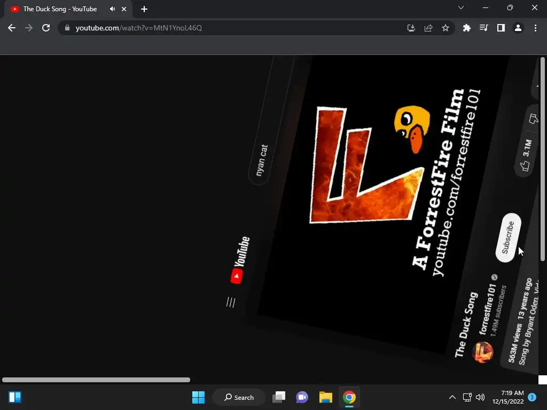Open the Windows Start menu

click(x=199, y=397)
